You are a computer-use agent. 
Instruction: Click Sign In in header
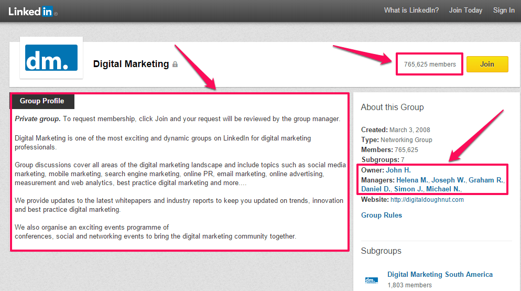click(504, 10)
